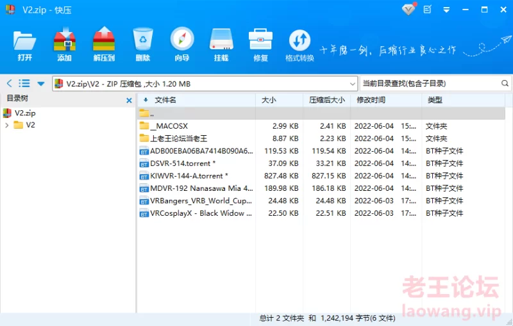
Task: Click the 删除 (Delete) trash icon
Action: pyautogui.click(x=143, y=45)
